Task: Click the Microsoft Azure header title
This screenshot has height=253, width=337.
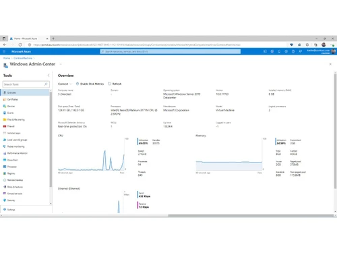Action: tap(21, 51)
